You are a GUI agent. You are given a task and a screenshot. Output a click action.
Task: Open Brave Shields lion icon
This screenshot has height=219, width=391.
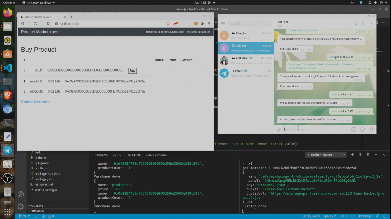pos(168,23)
